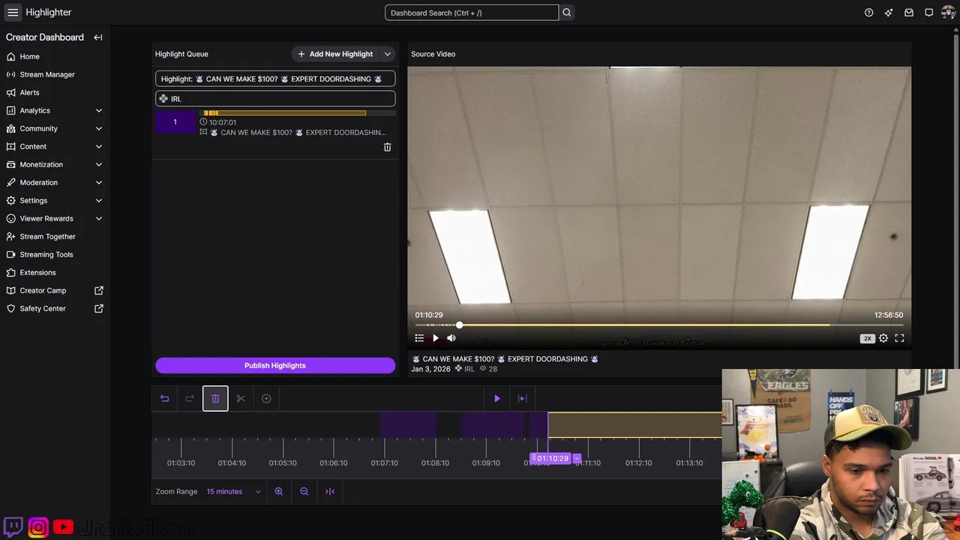Zoom in on the timeline

279,491
